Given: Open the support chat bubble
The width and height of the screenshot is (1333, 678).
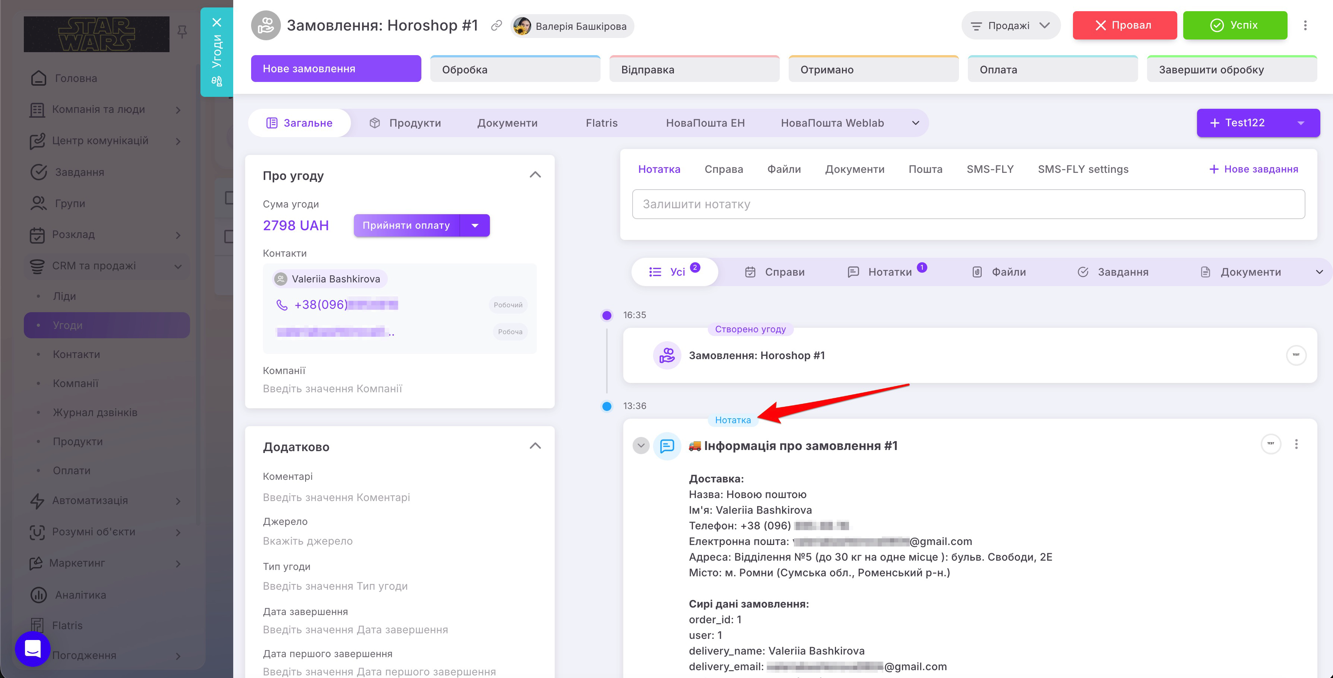Looking at the screenshot, I should 33,649.
